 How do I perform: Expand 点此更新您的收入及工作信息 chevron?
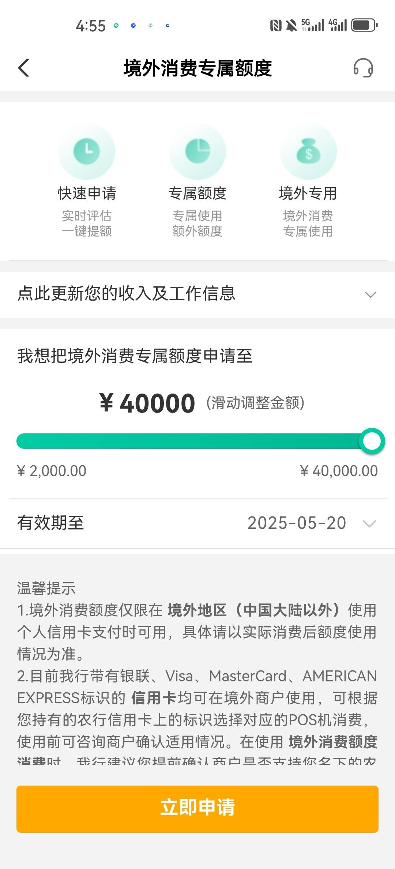[x=370, y=295]
